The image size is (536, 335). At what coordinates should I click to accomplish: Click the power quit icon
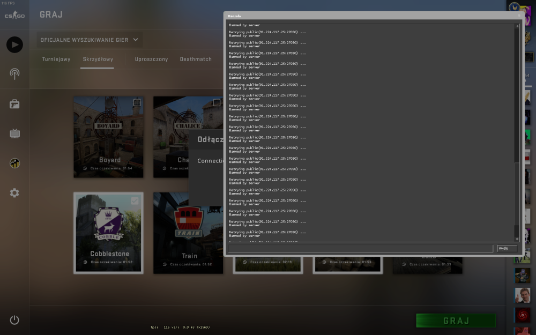[x=14, y=320]
